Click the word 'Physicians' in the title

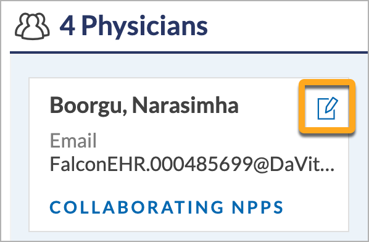[x=145, y=27]
